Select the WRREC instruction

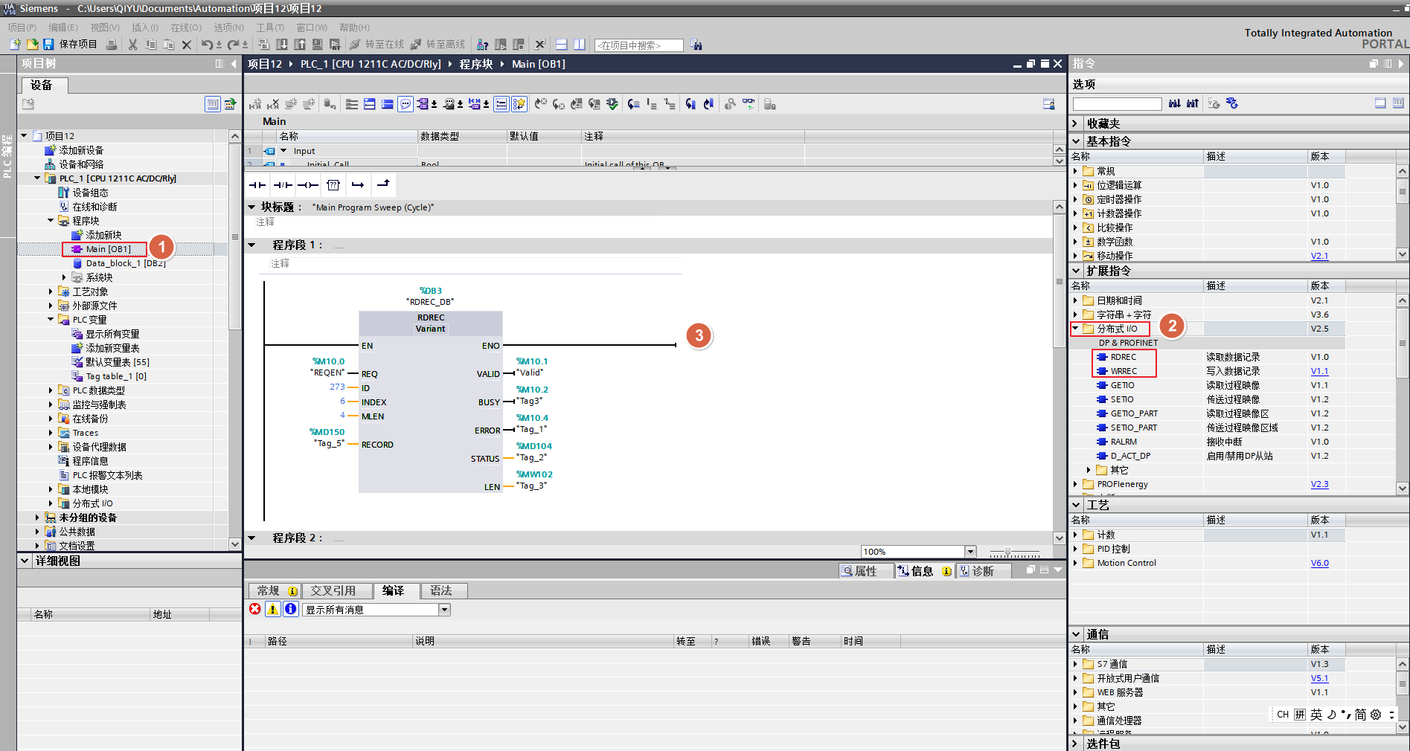(1124, 371)
